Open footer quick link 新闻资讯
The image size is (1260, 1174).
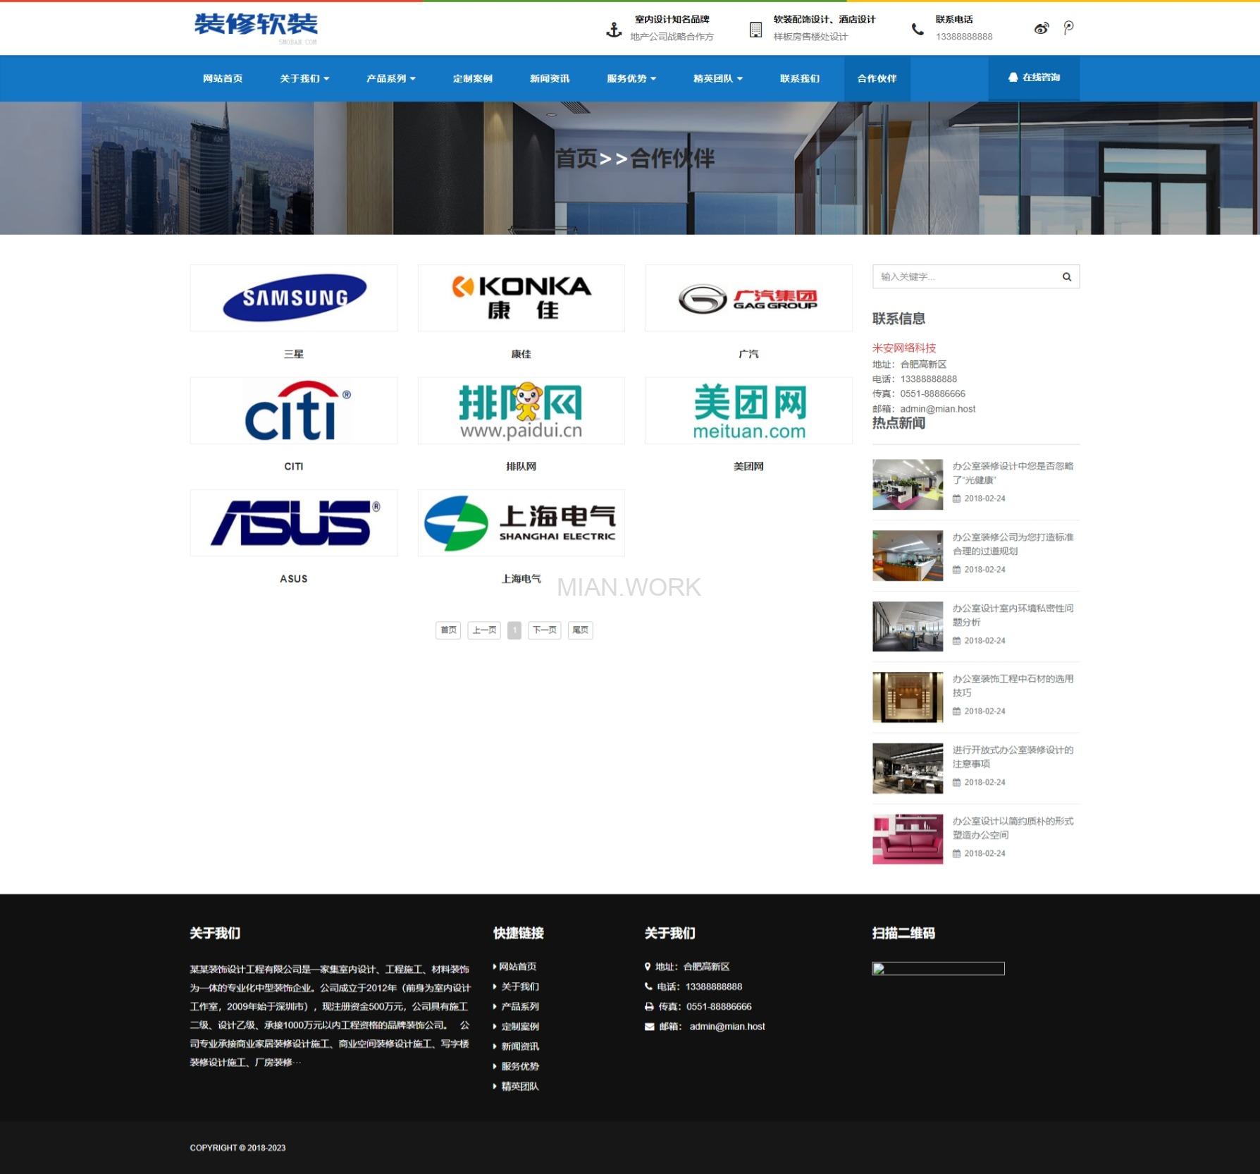point(519,1046)
